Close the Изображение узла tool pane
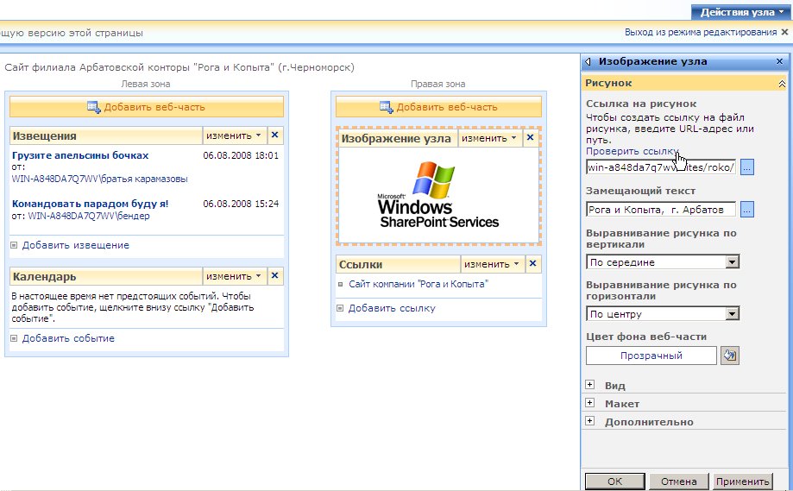 [x=779, y=61]
